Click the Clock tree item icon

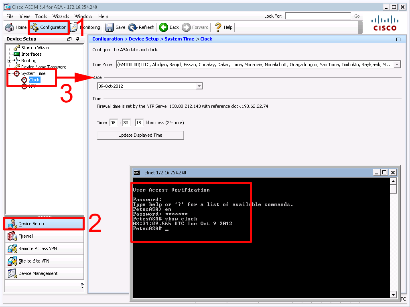click(x=24, y=80)
